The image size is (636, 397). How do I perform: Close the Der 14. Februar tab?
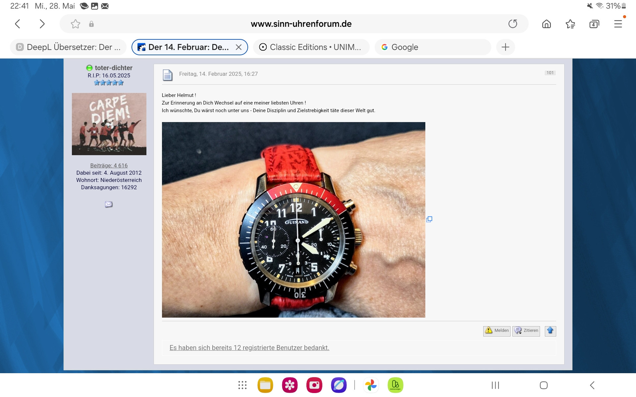point(238,47)
